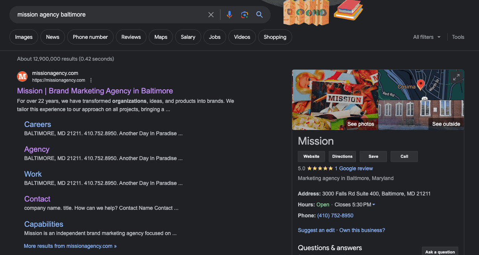Open the 1 Google review link
Image resolution: width=479 pixels, height=255 pixels.
coord(354,168)
